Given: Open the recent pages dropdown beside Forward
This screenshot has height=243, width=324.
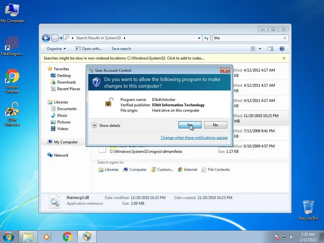Looking at the screenshot, I should [x=61, y=38].
